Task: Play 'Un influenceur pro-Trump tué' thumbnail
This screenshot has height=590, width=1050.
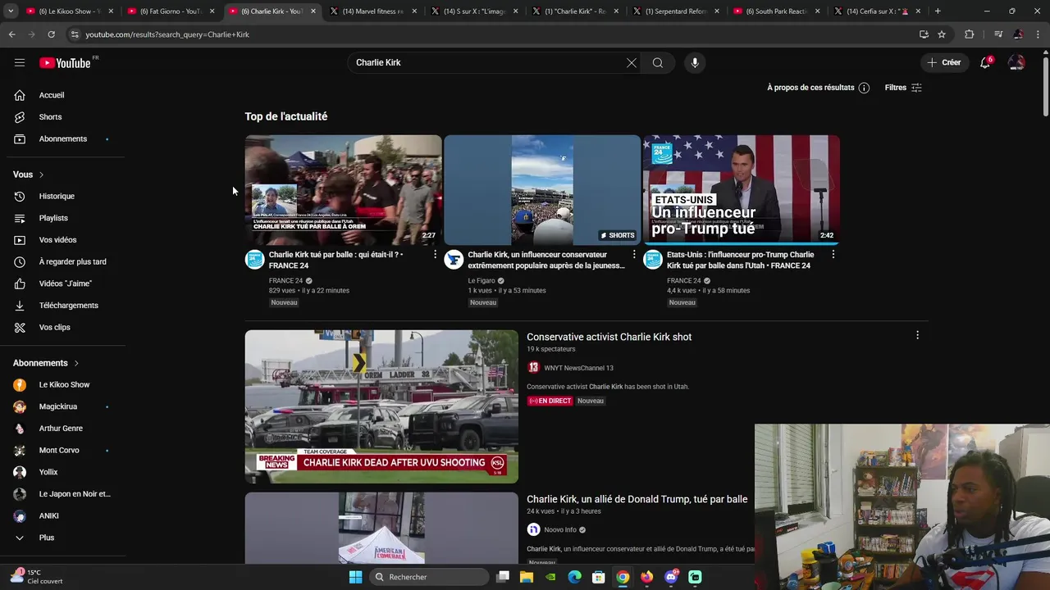Action: click(x=742, y=190)
